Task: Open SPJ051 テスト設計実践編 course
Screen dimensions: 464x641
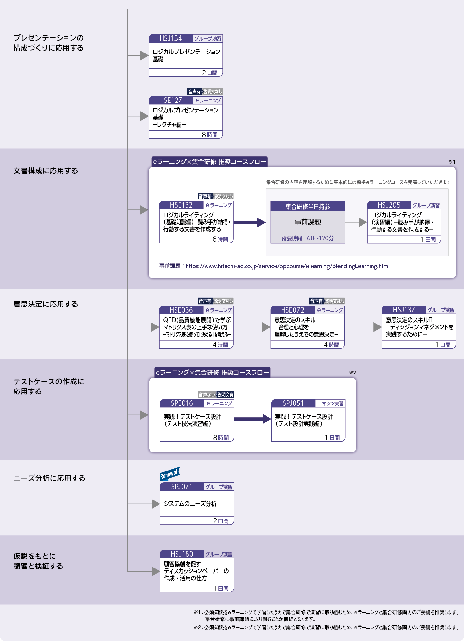Action: click(308, 420)
